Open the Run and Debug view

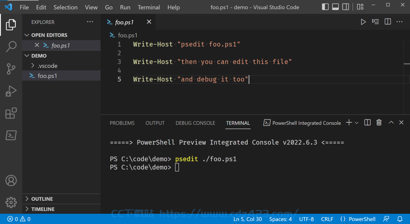coord(11,91)
